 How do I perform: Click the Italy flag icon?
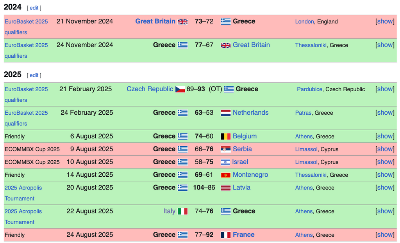[x=183, y=211]
